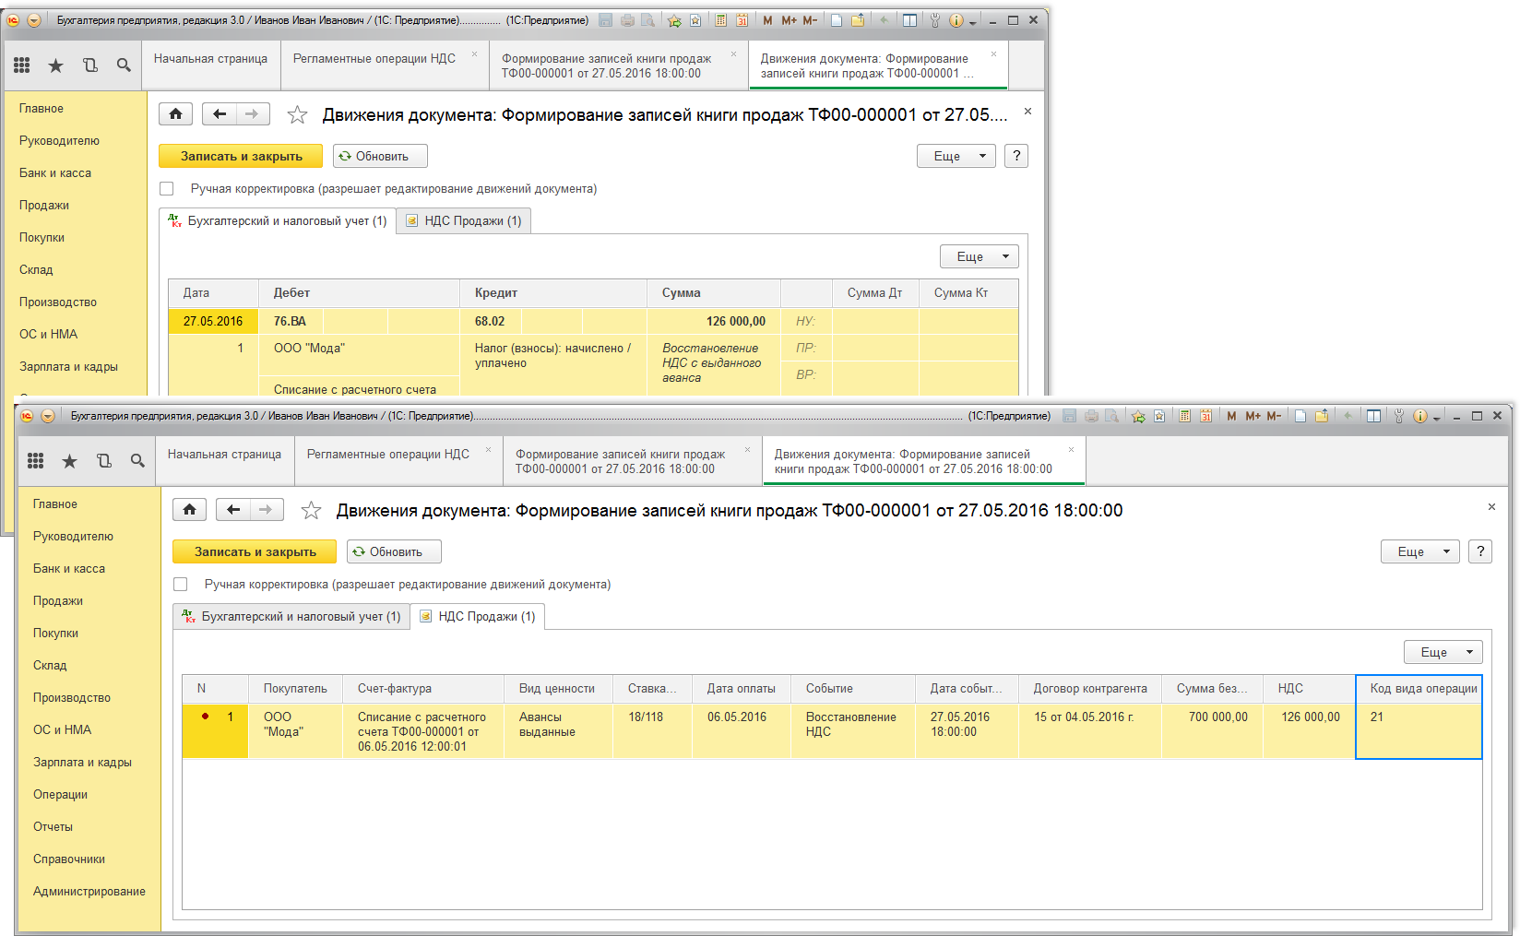1520x936 pixels.
Task: Click M+ memory button in back window
Action: (x=789, y=20)
